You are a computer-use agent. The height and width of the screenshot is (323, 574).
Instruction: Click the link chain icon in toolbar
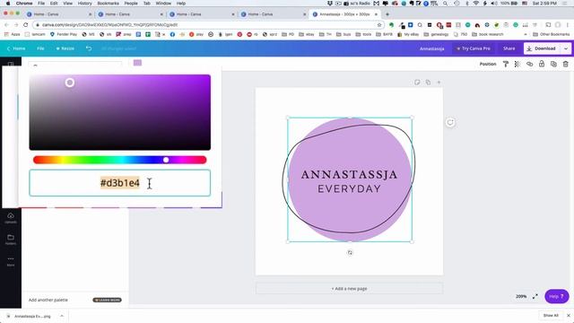click(x=529, y=64)
